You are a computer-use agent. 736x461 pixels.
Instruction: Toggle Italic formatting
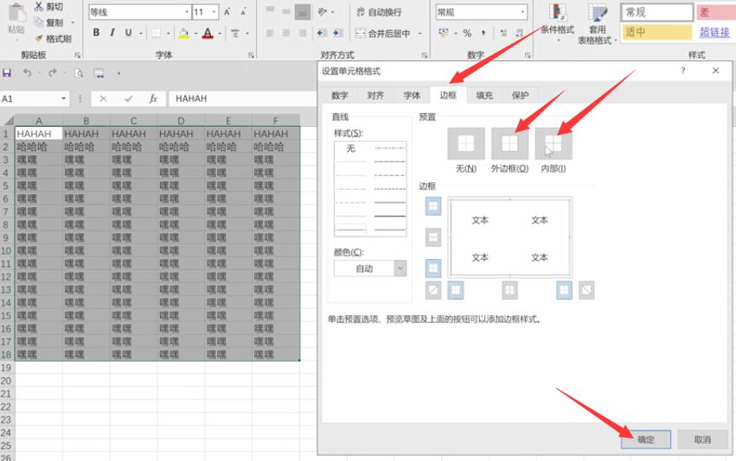click(x=112, y=32)
